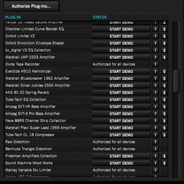Show help for Eventide H910 Harmonizer
Screen dimensions: 184x184
point(155,71)
